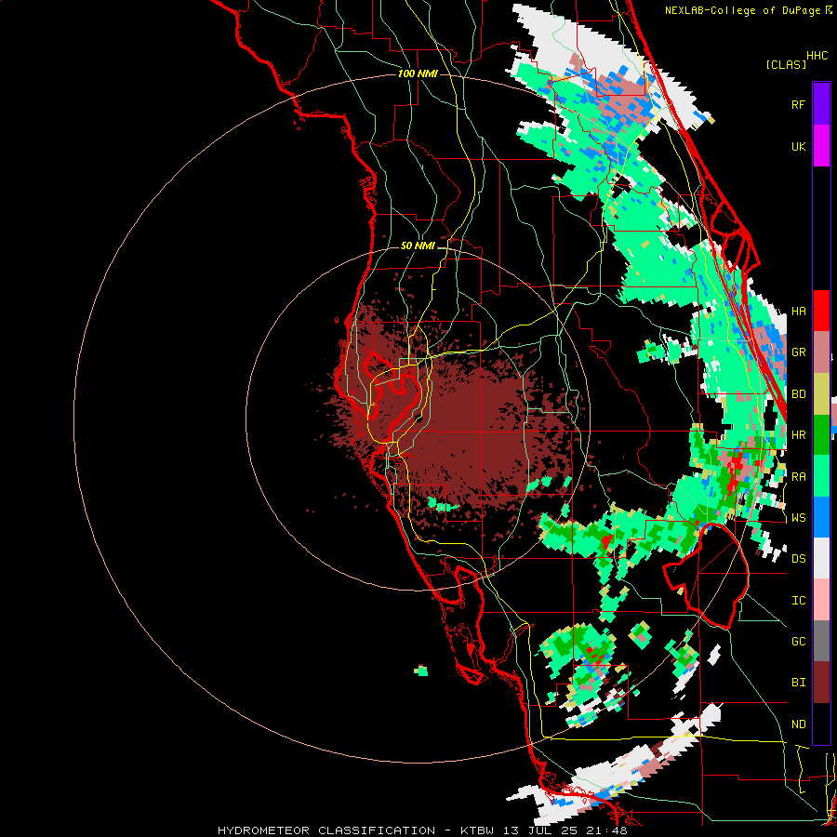Click the "NEXLAB-College of DuPage" credit text

[744, 10]
